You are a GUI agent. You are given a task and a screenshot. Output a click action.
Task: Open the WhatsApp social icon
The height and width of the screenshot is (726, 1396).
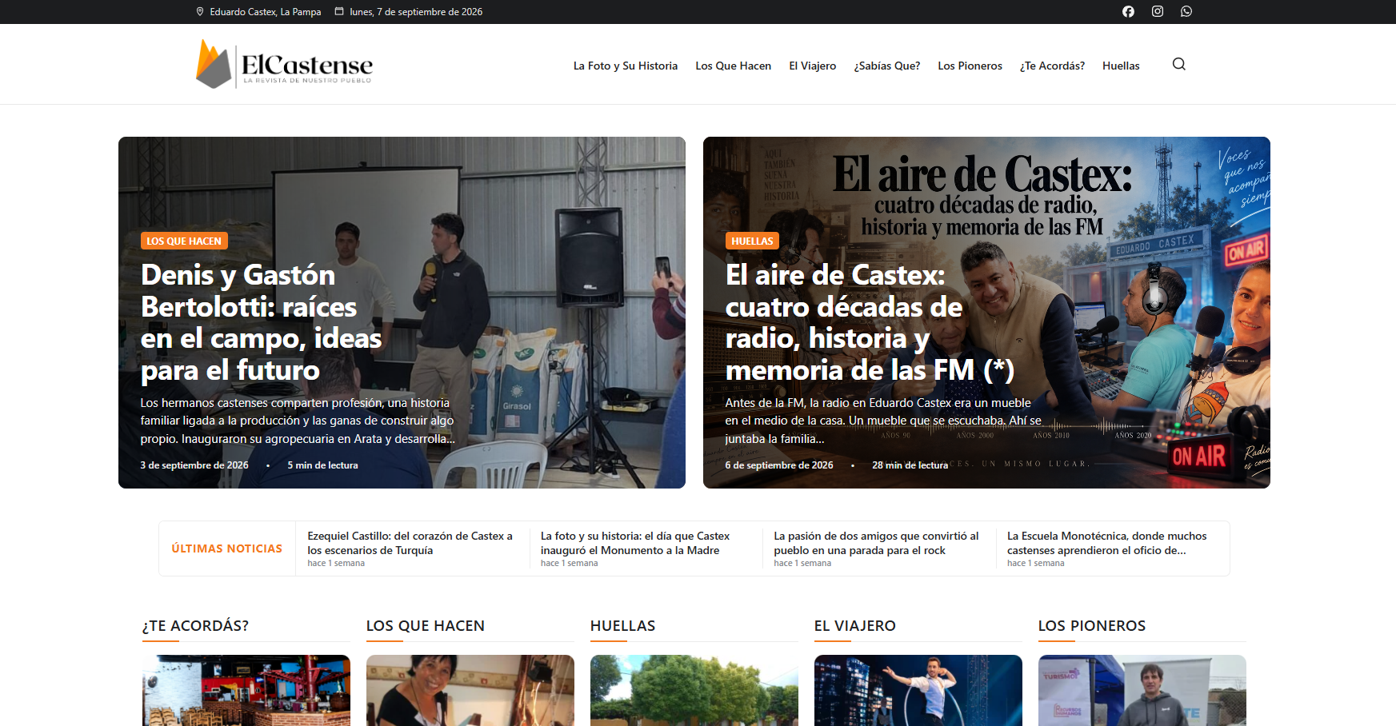click(1186, 11)
